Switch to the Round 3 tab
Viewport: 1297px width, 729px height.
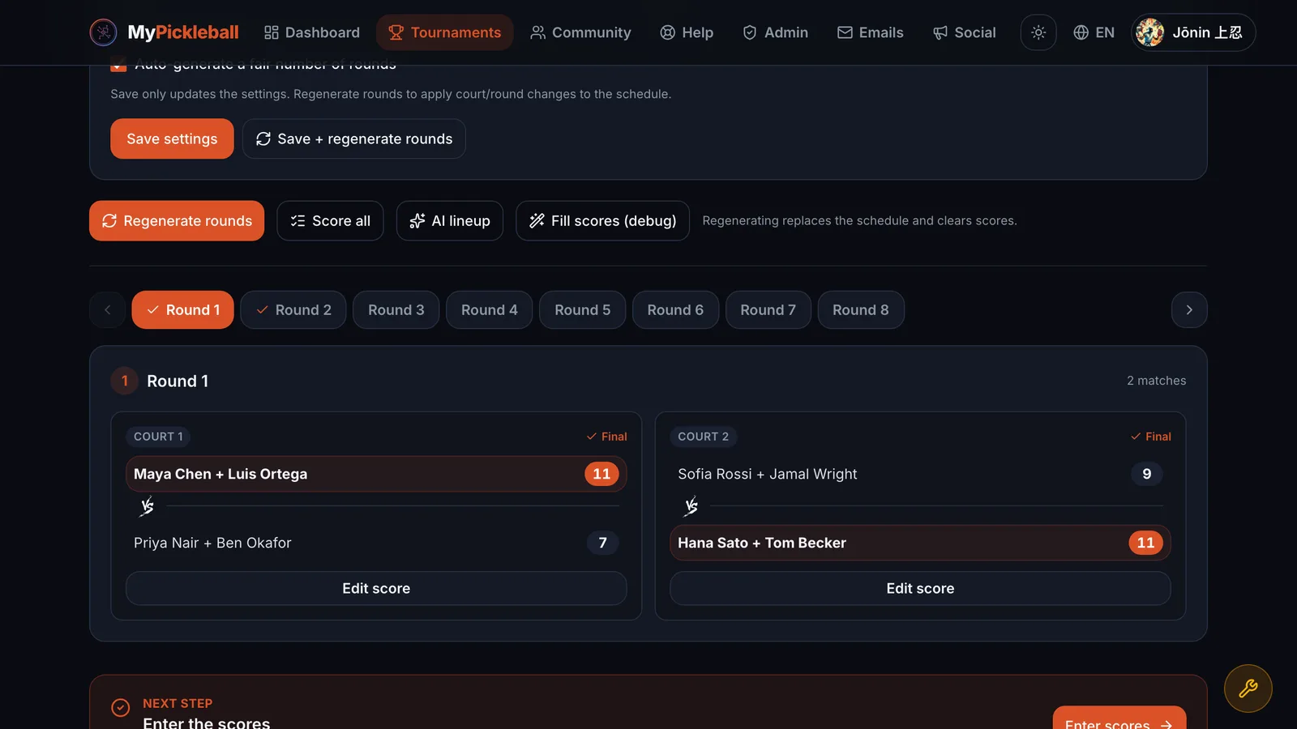coord(396,309)
